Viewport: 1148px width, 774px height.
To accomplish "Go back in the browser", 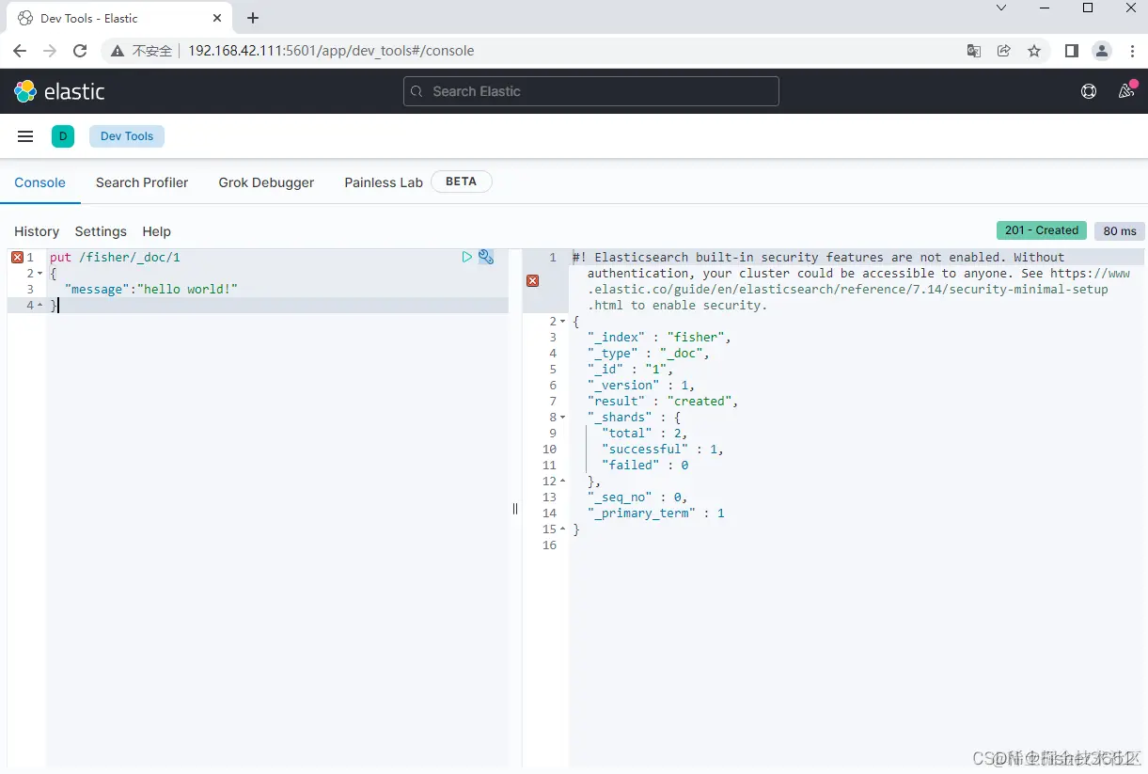I will coord(20,51).
